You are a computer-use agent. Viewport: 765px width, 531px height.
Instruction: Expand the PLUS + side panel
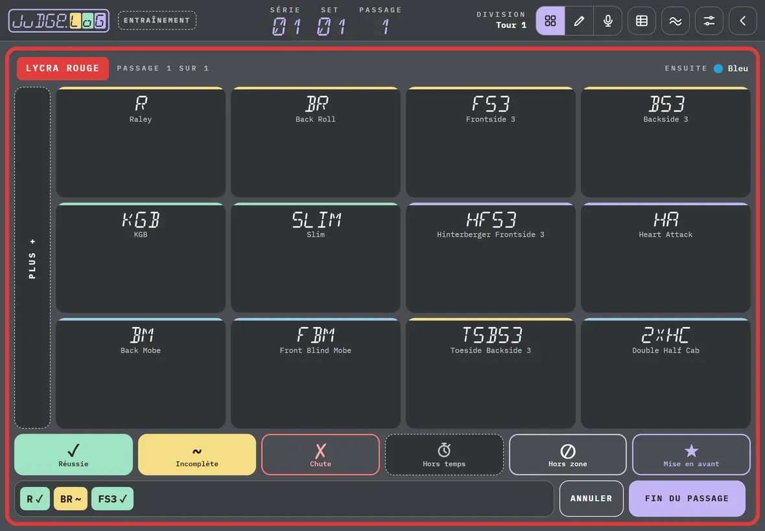pos(32,258)
